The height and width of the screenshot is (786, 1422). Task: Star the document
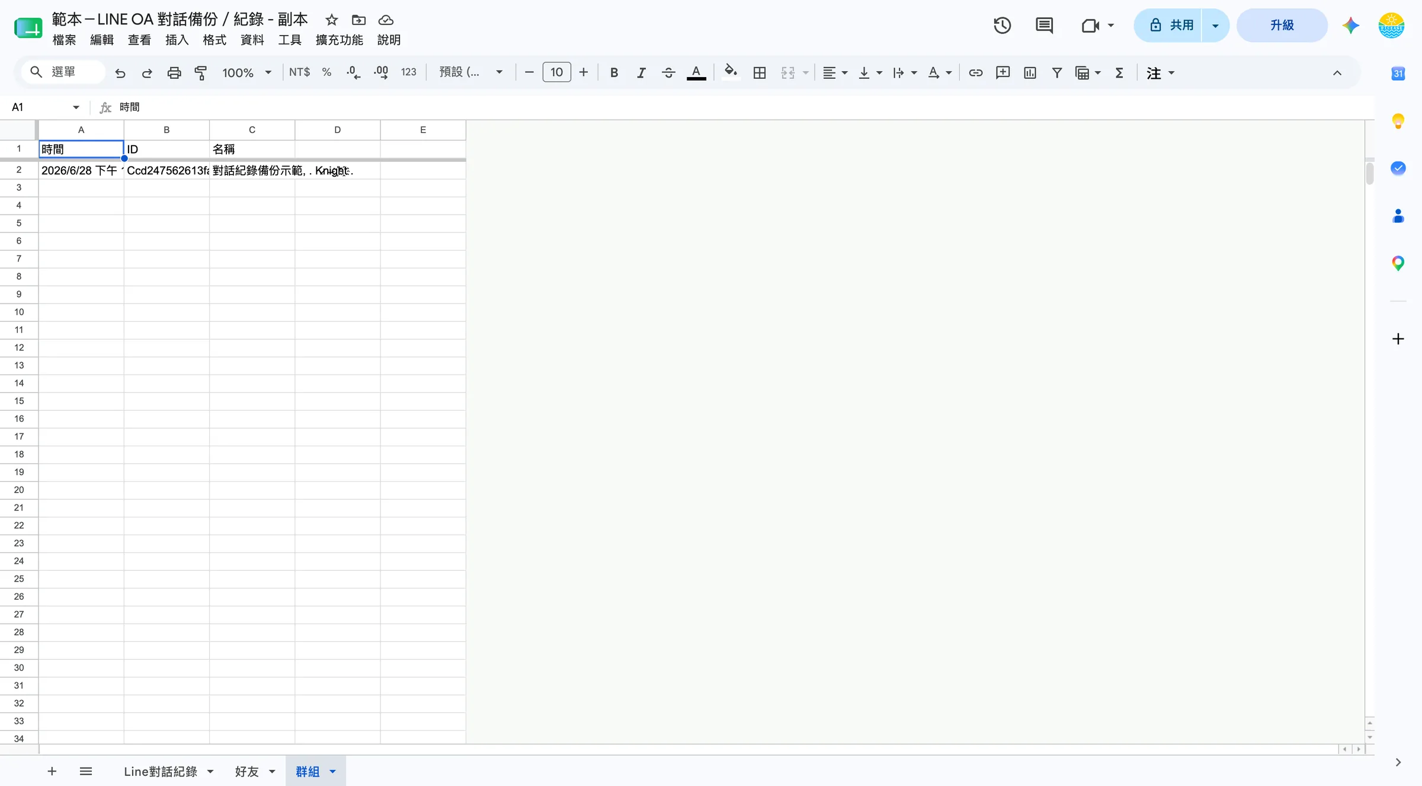[x=332, y=20]
